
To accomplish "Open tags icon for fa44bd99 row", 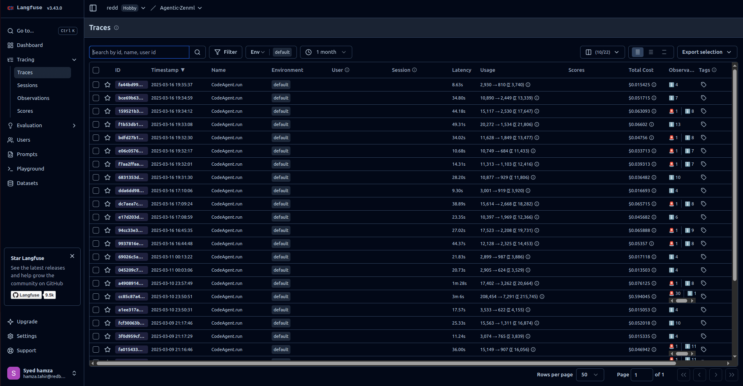I will (x=704, y=85).
